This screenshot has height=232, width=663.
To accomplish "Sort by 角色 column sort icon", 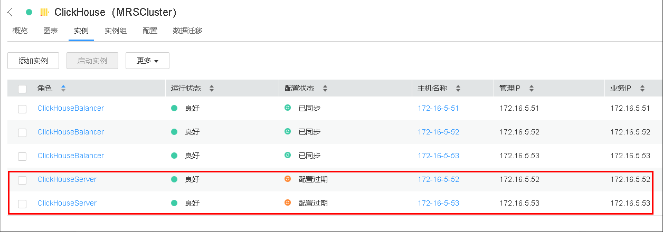I will tap(63, 88).
